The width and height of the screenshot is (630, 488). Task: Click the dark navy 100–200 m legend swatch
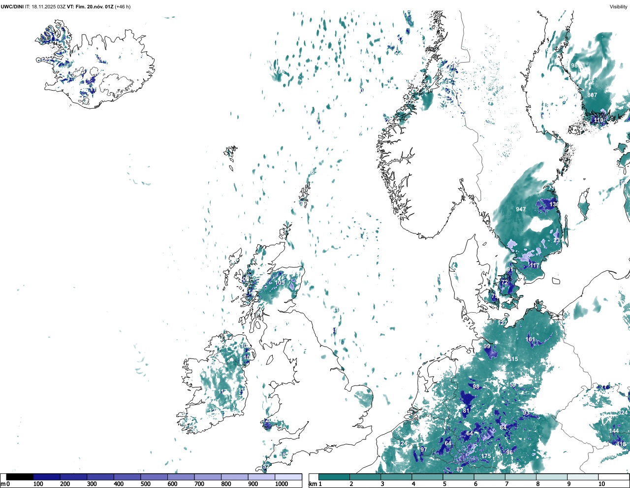[x=47, y=477]
